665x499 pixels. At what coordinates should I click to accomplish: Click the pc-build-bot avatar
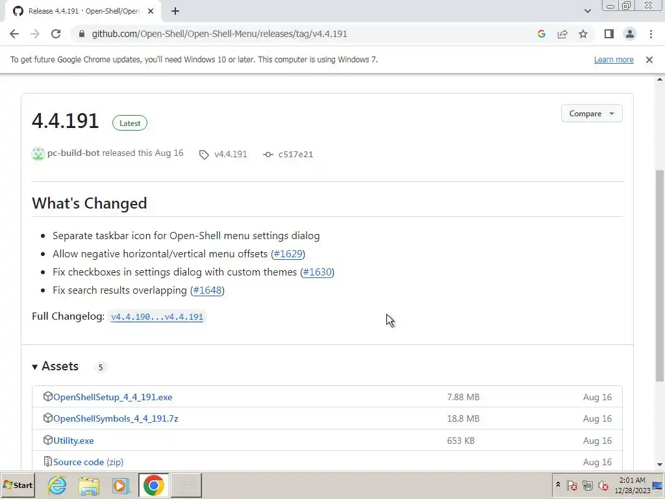38,153
